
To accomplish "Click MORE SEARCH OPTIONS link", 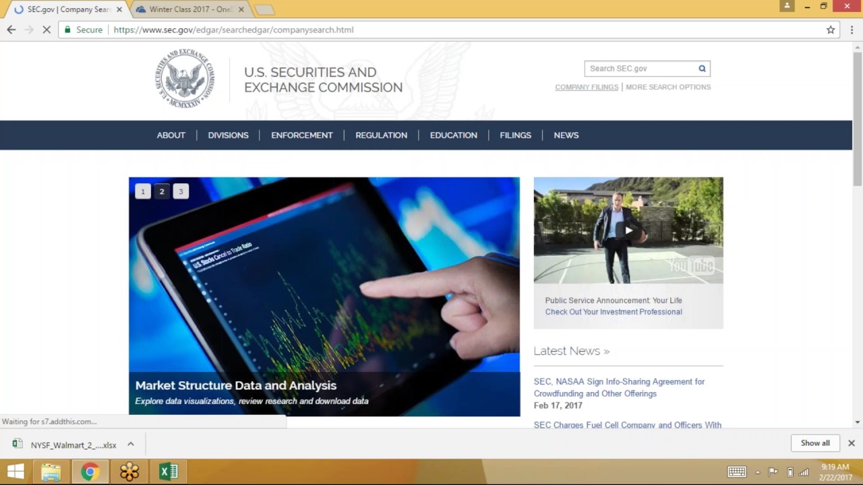I will coord(668,87).
